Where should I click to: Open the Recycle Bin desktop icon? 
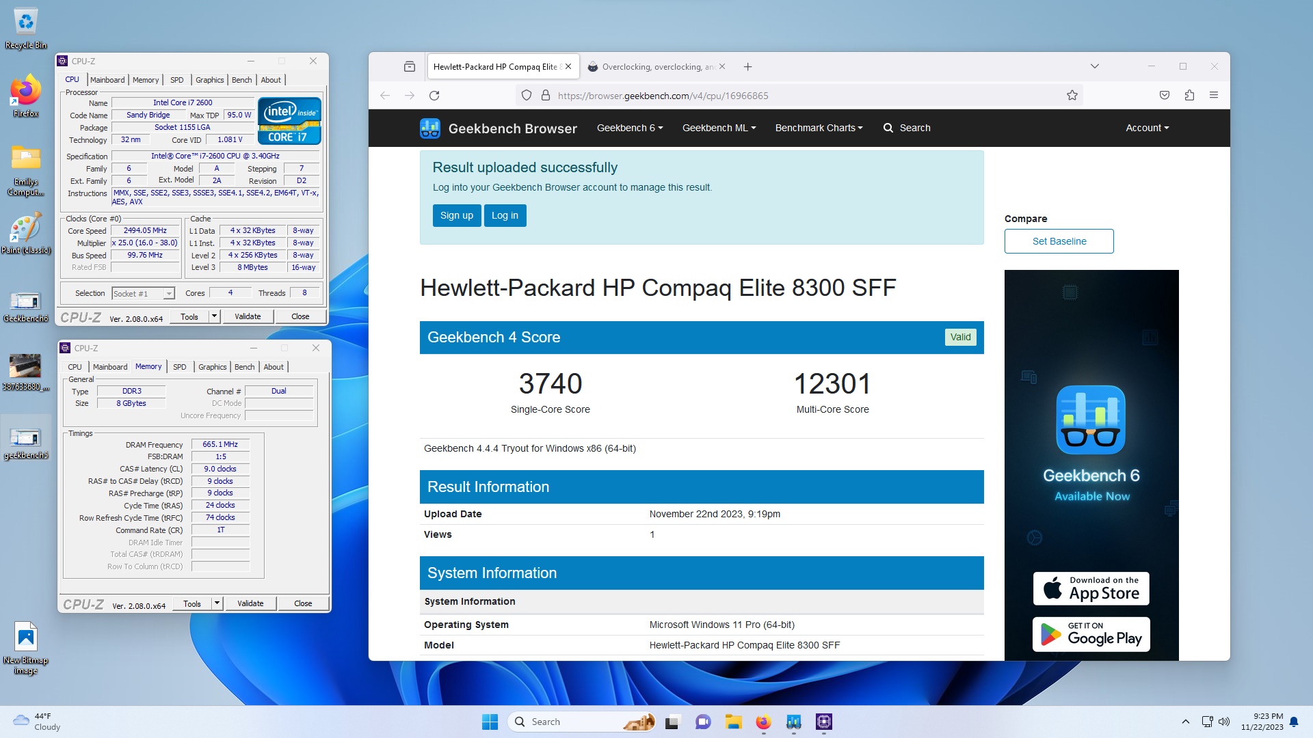pos(26,29)
